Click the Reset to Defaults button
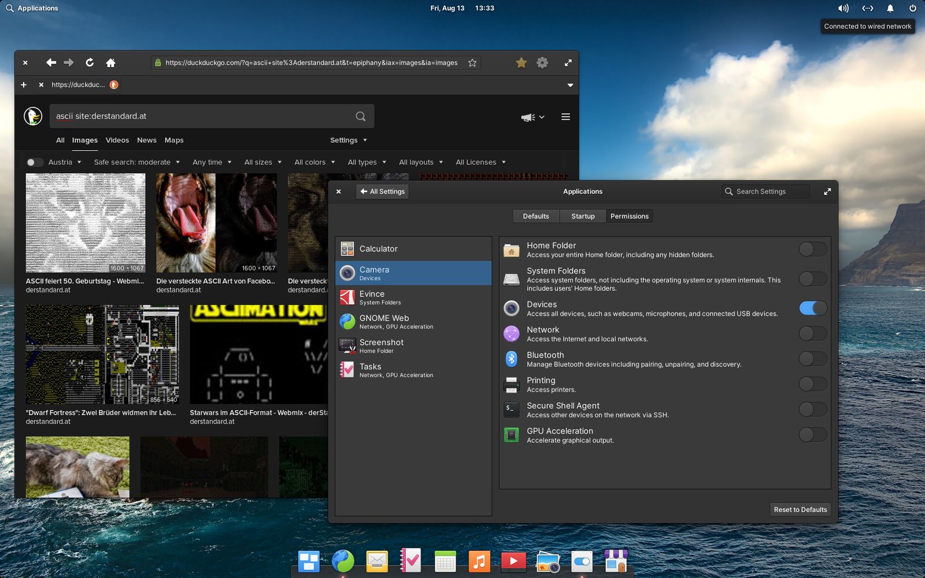The height and width of the screenshot is (578, 925). (800, 509)
